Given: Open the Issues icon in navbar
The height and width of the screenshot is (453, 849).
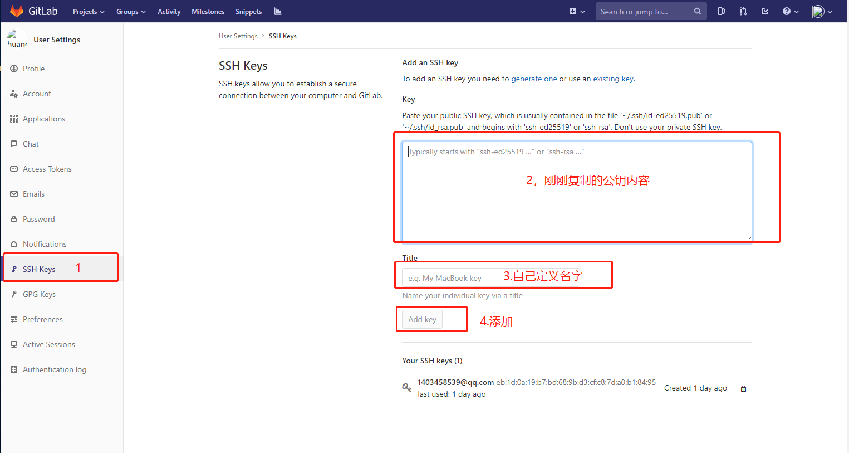Looking at the screenshot, I should pyautogui.click(x=721, y=11).
